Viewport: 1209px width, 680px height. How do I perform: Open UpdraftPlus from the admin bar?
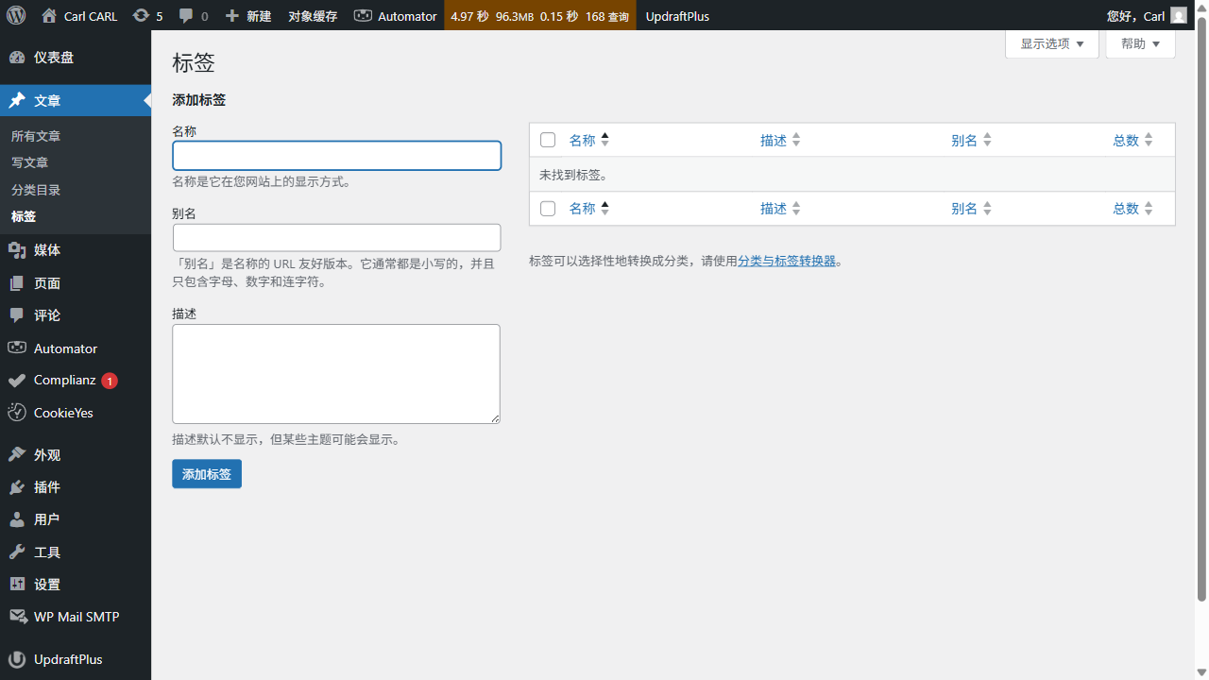(677, 15)
